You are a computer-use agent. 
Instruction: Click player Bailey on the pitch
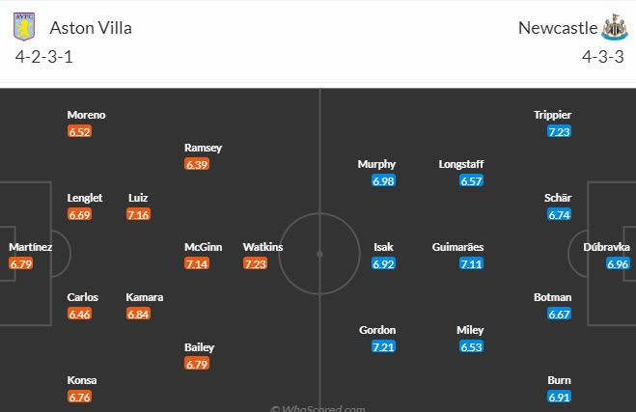199,346
